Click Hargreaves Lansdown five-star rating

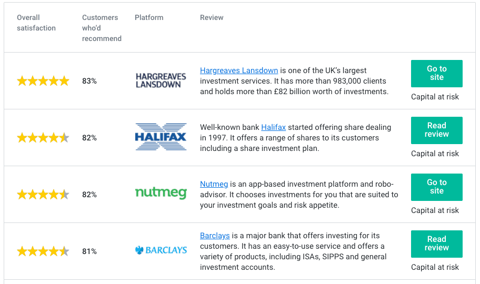coord(43,81)
